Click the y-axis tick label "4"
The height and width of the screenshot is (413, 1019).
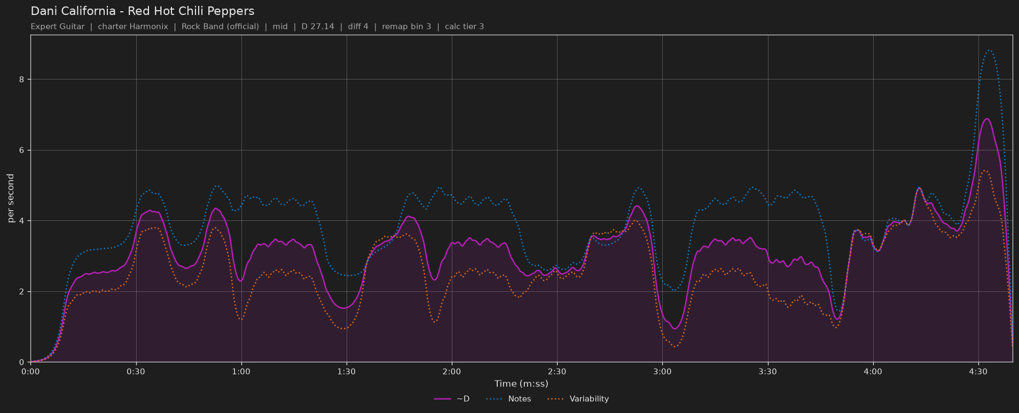coord(22,221)
